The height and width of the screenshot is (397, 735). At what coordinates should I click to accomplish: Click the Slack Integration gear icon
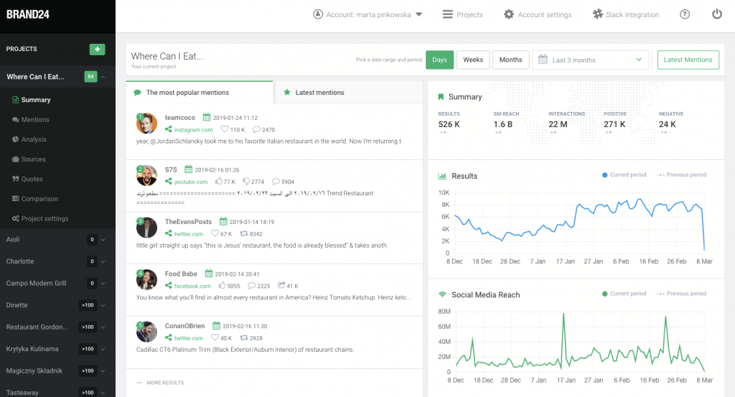[x=598, y=14]
